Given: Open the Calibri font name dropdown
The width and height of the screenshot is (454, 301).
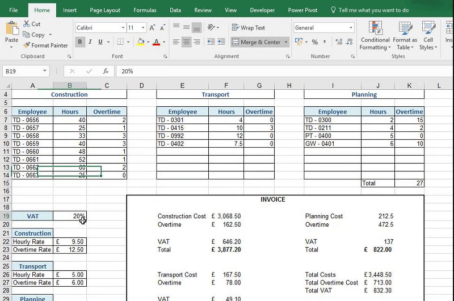Looking at the screenshot, I should (x=123, y=28).
